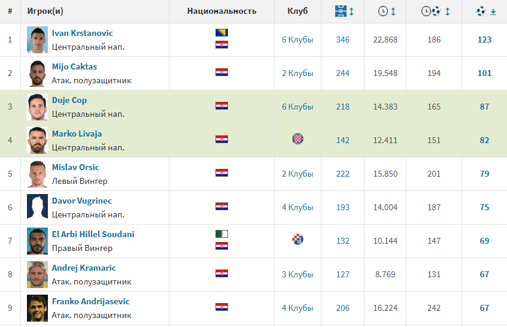This screenshot has height=327, width=507.
Task: Expand Ivan Krstanovic's 6 Клубы list
Action: 297,40
